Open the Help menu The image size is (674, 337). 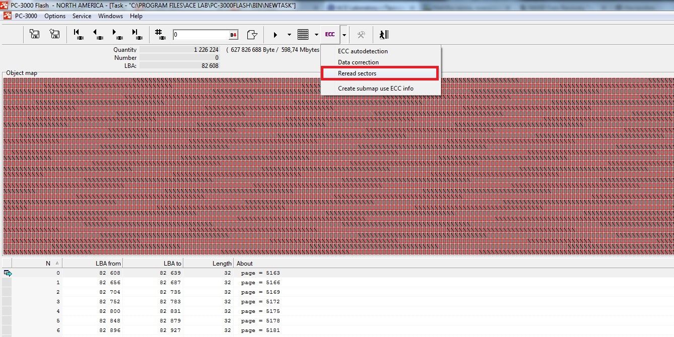coord(136,16)
